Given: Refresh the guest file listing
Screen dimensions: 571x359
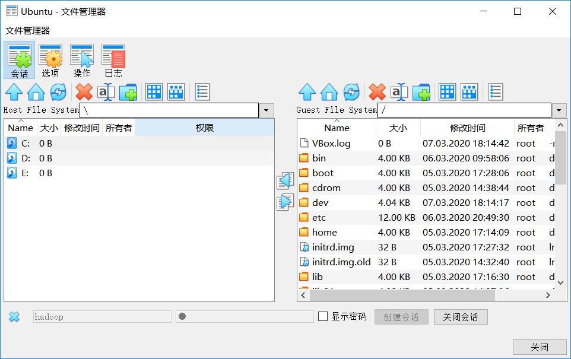Looking at the screenshot, I should point(352,92).
